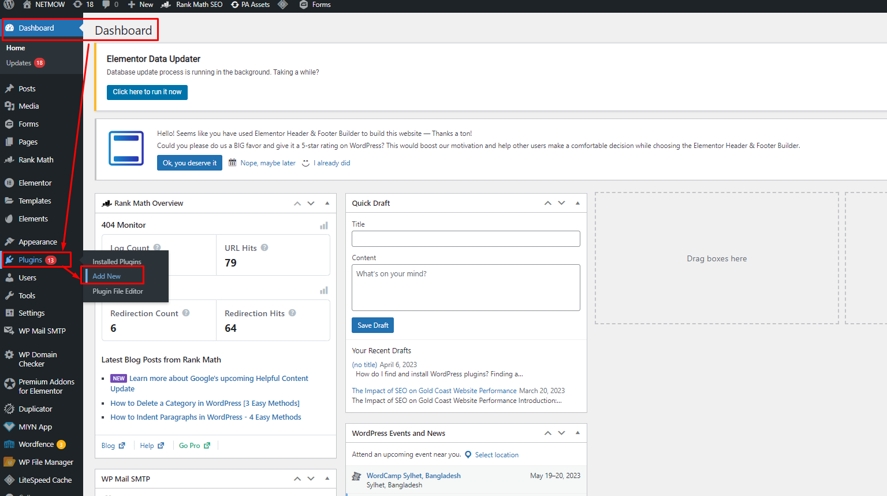The height and width of the screenshot is (496, 887).
Task: Click the Rank Math SEO icon in admin bar
Action: pyautogui.click(x=166, y=5)
